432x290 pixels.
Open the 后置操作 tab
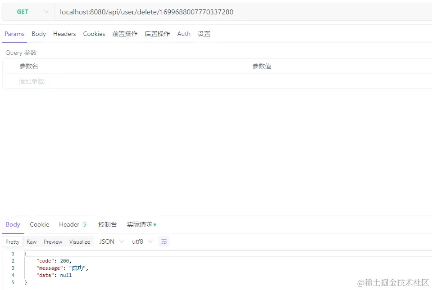pos(157,34)
